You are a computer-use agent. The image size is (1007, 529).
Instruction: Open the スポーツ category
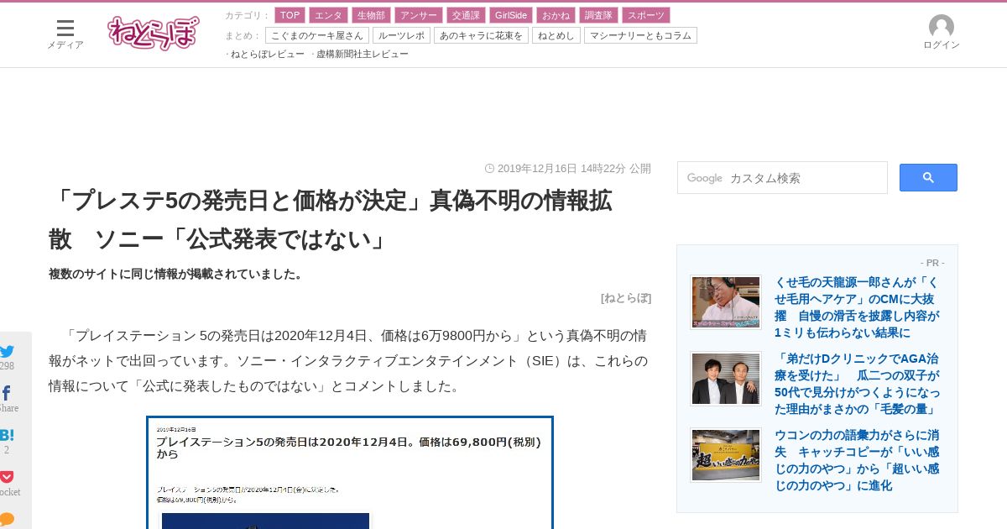(x=645, y=15)
